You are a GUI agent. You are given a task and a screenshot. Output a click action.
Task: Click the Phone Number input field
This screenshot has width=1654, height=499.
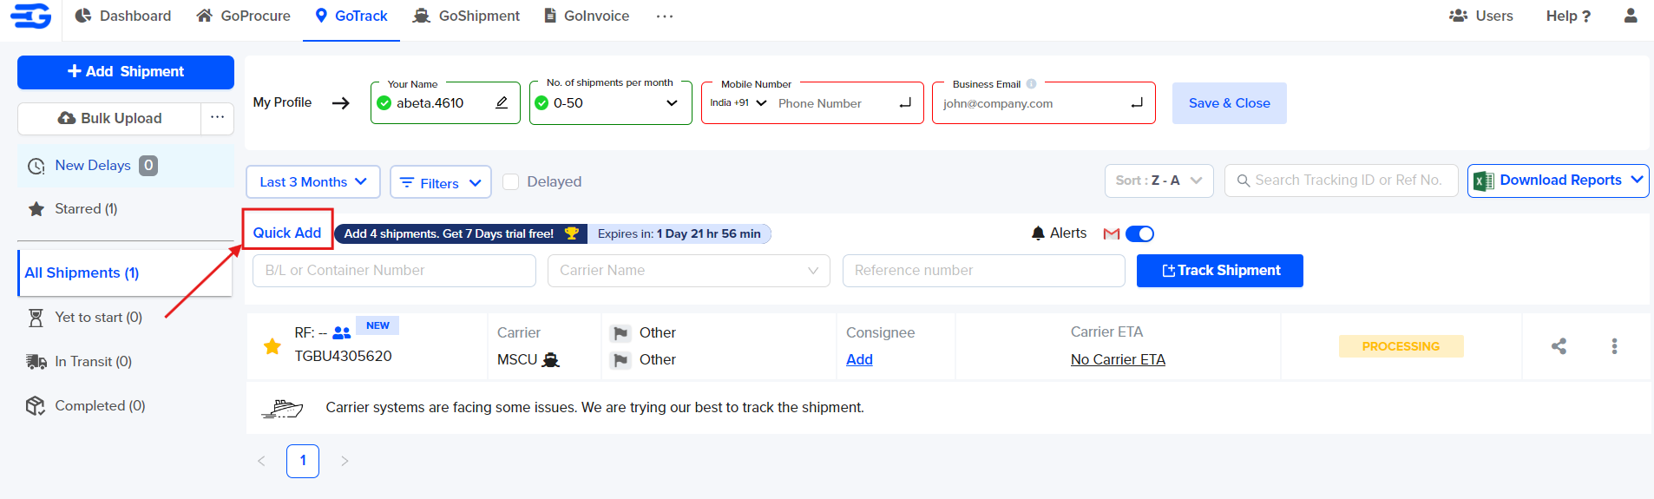(x=833, y=103)
